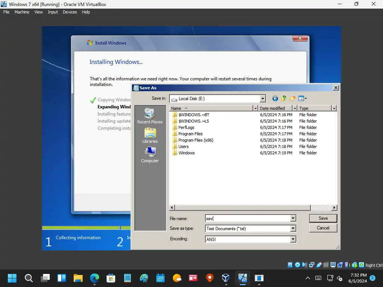Open the Name column filter arrow
This screenshot has width=383, height=287.
tap(255, 108)
